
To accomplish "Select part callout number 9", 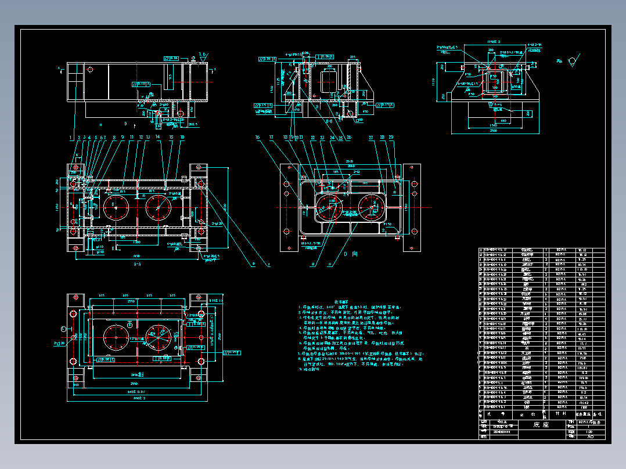I will [123, 138].
